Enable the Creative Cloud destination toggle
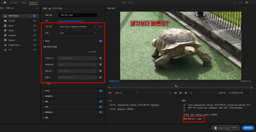256x132 pixels. pyautogui.click(x=35, y=45)
